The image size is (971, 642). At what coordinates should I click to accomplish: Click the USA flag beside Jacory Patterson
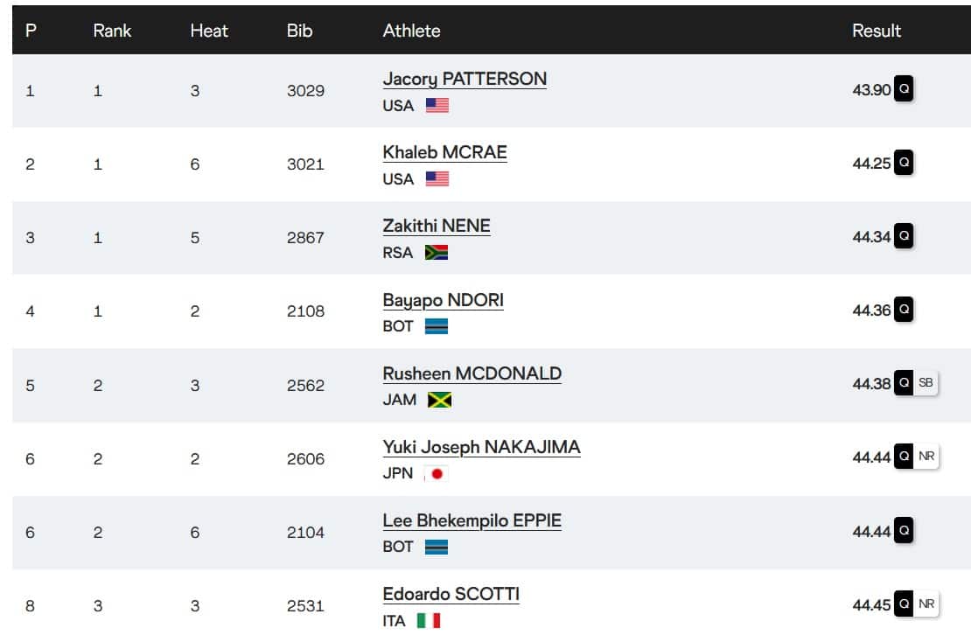click(437, 105)
